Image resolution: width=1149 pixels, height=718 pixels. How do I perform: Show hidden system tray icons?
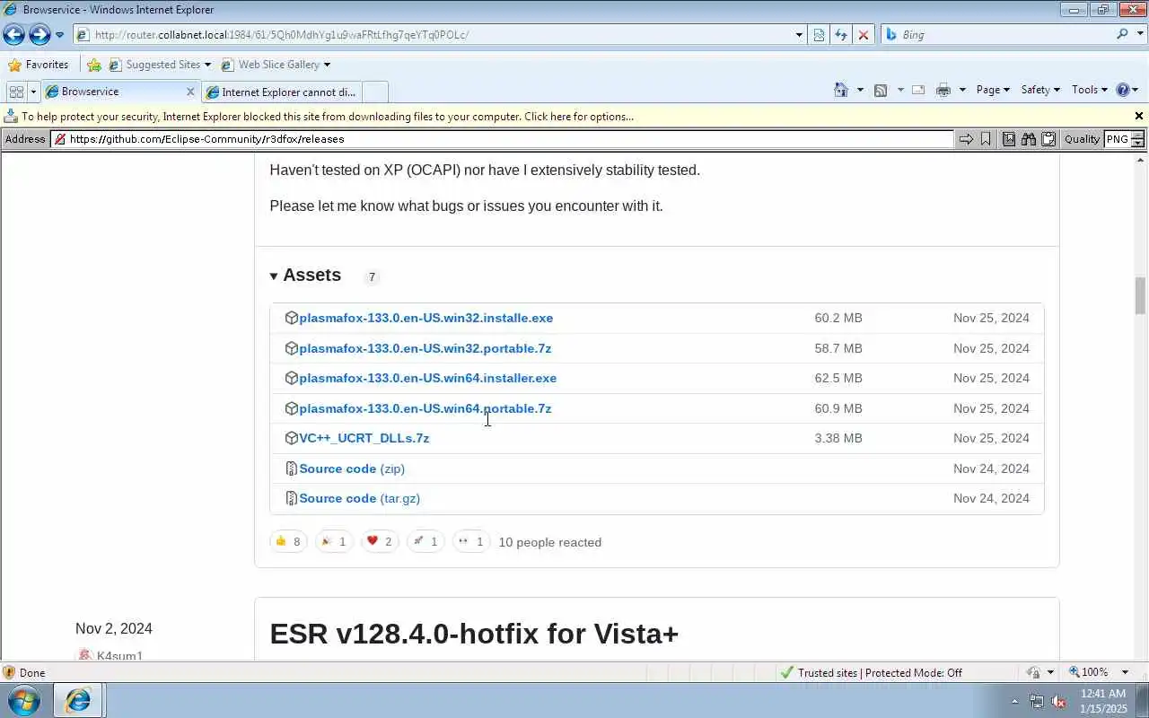click(x=1015, y=702)
